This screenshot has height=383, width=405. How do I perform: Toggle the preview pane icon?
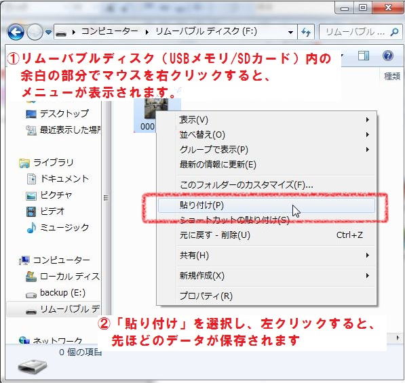tap(364, 55)
